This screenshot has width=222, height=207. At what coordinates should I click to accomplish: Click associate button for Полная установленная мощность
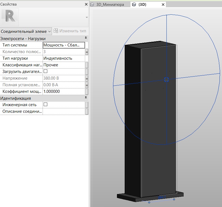(87, 85)
